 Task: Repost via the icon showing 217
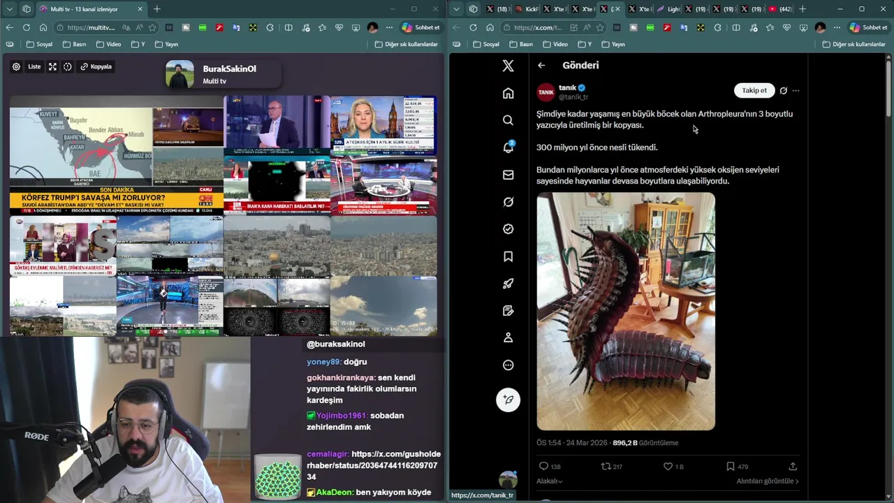(606, 466)
